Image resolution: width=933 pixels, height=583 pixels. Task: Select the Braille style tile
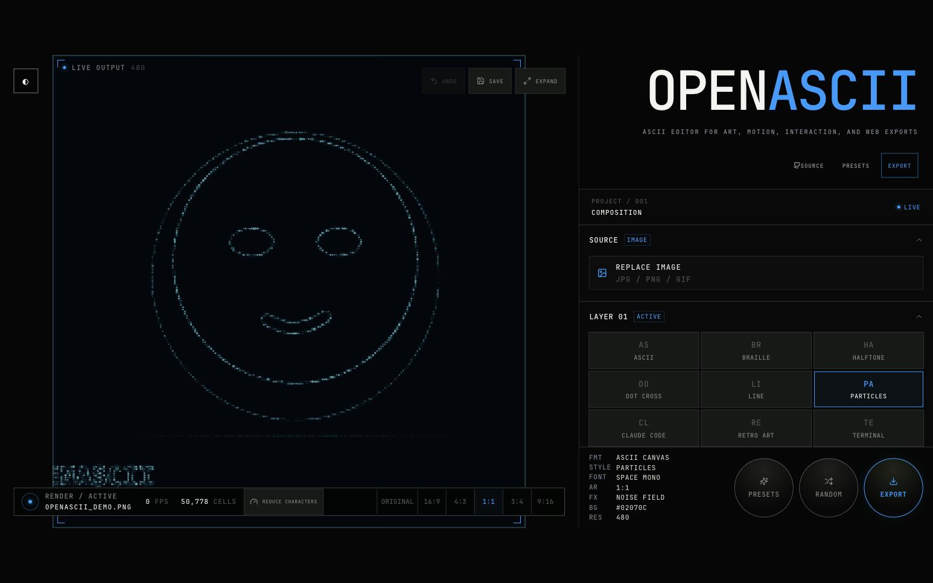pos(756,351)
